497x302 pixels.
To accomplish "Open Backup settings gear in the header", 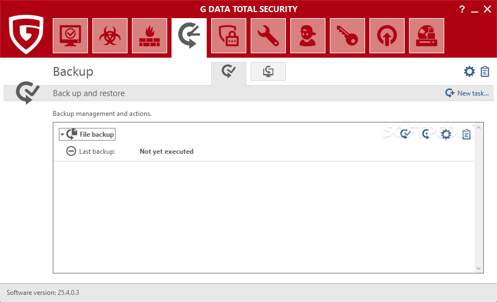I will tap(470, 71).
